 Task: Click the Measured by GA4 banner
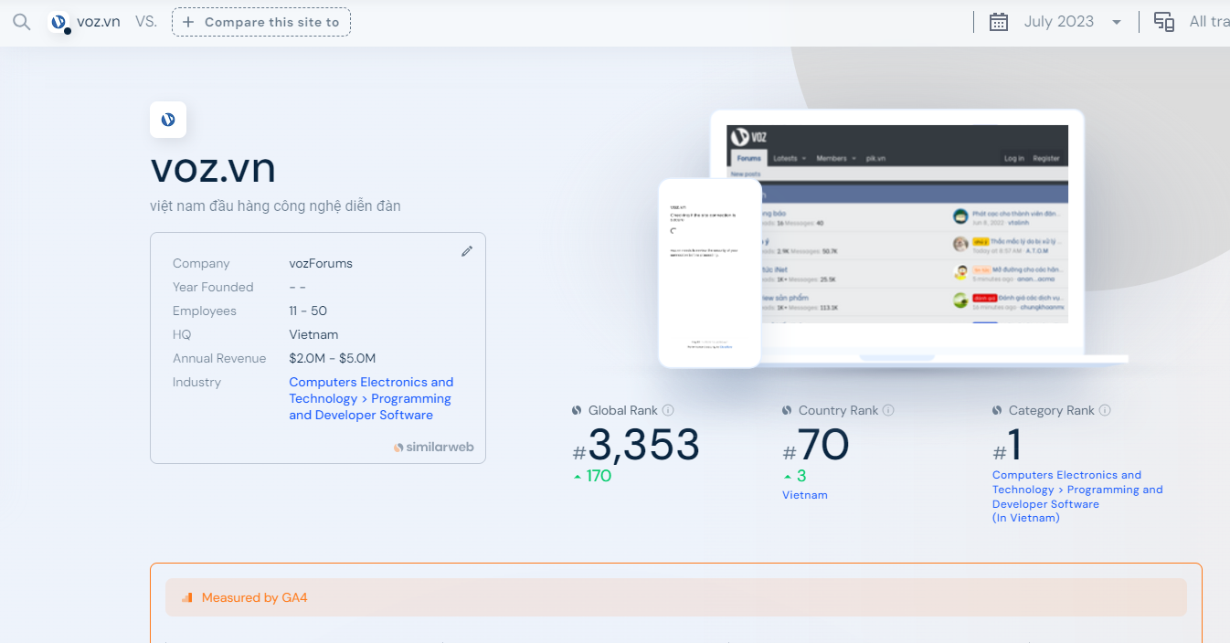point(675,597)
